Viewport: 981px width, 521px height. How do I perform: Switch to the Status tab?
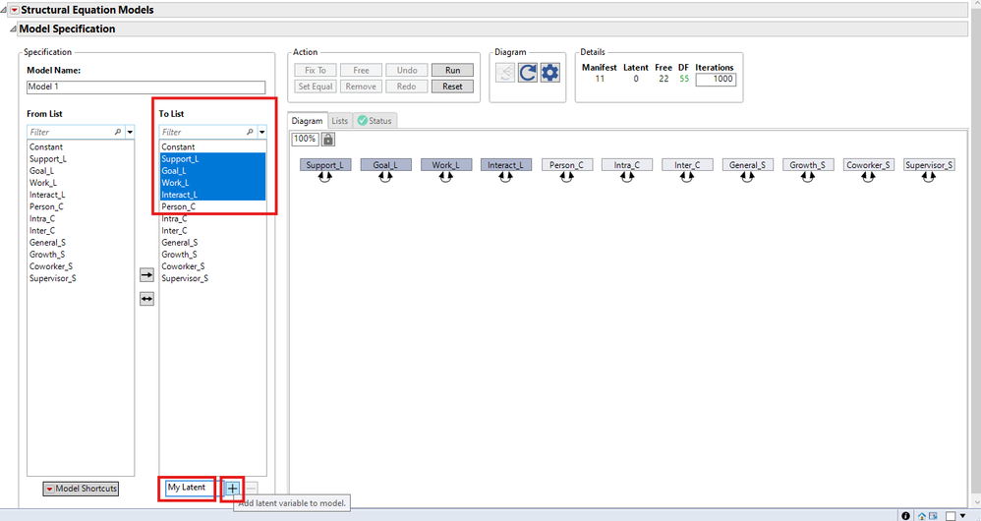(x=375, y=121)
